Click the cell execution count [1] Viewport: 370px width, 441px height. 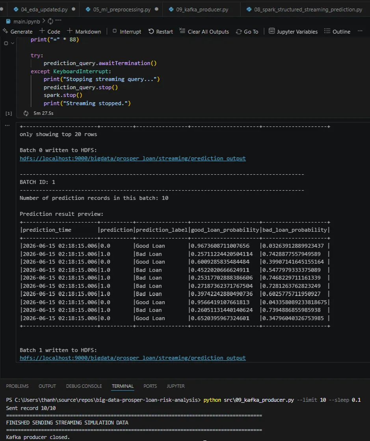point(9,113)
